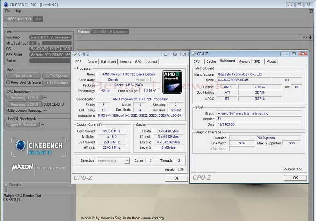Click the grip icon below the Pictures tab
The width and height of the screenshot is (316, 221).
(x=79, y=37)
